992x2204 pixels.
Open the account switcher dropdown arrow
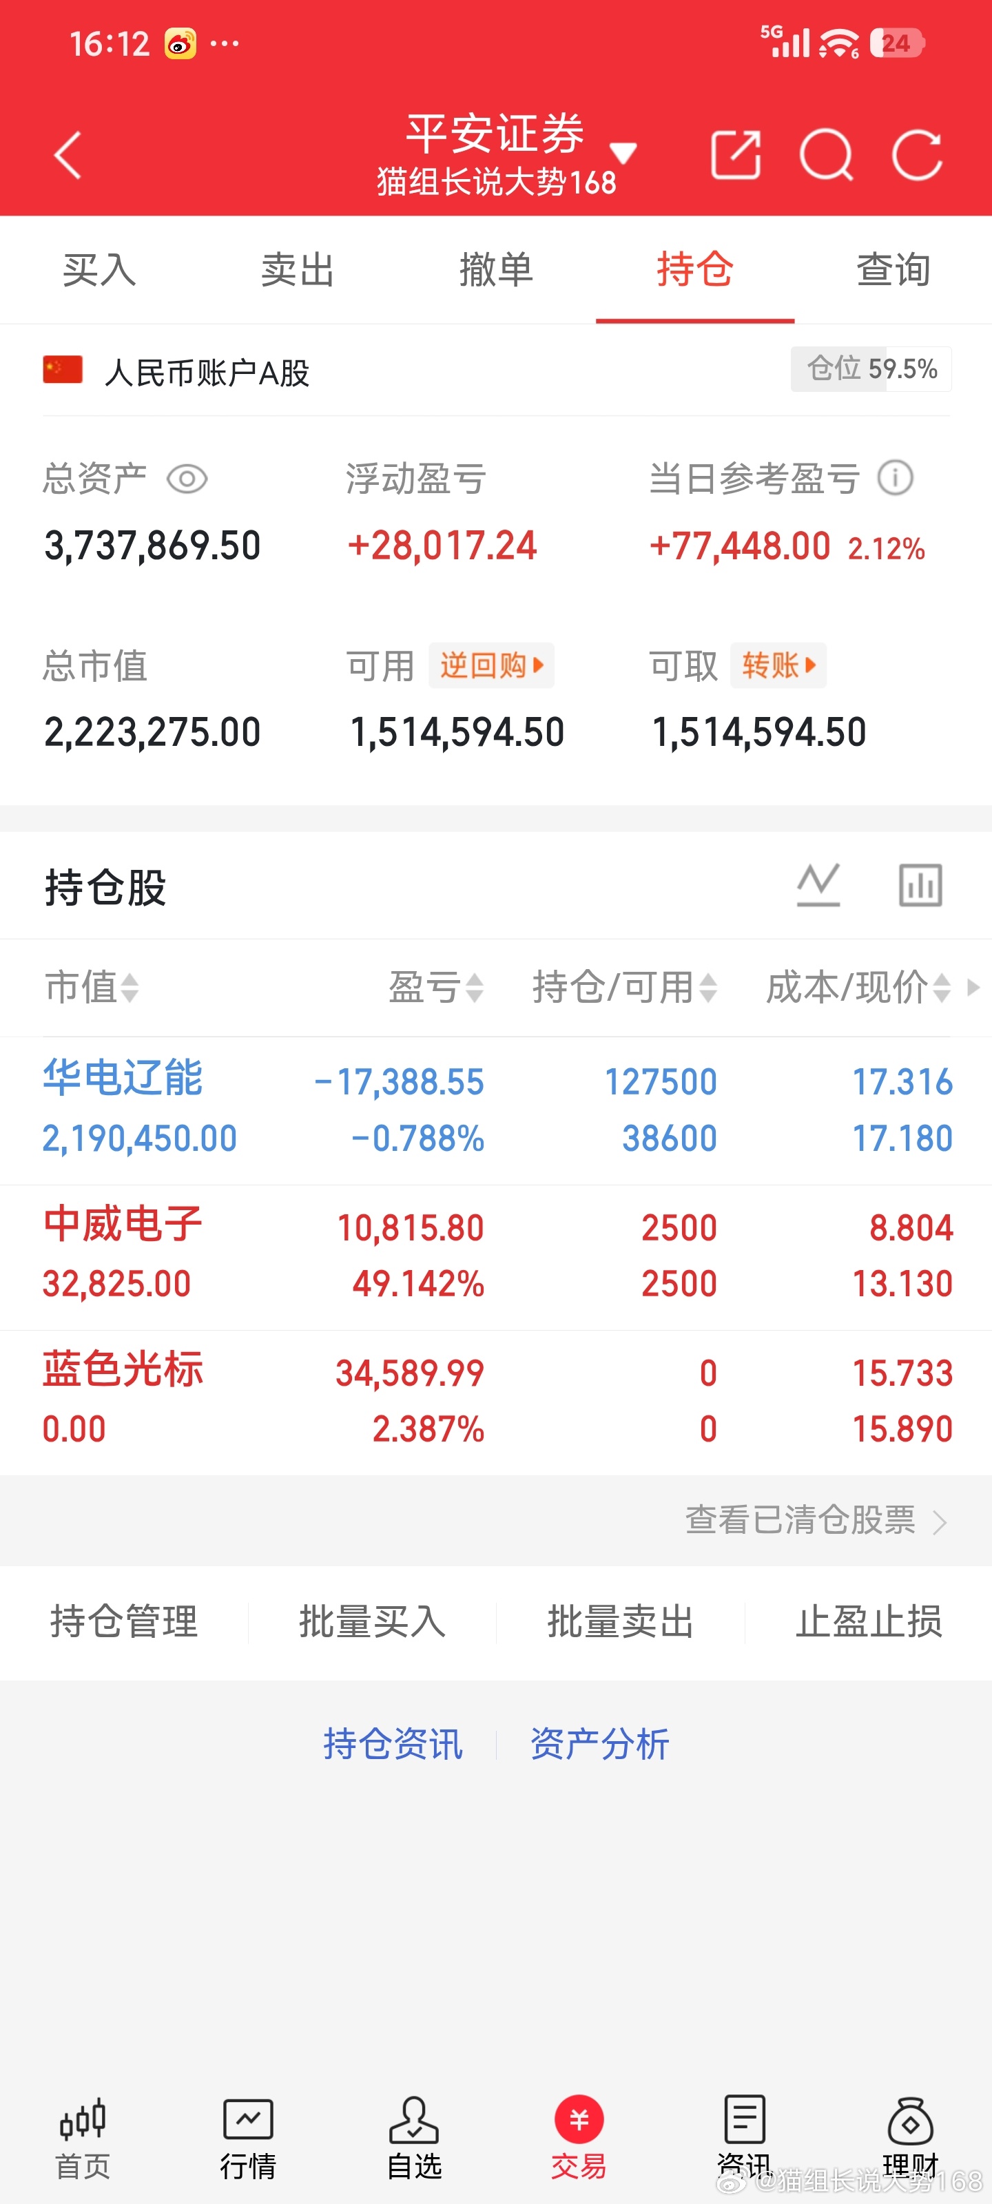pyautogui.click(x=623, y=153)
